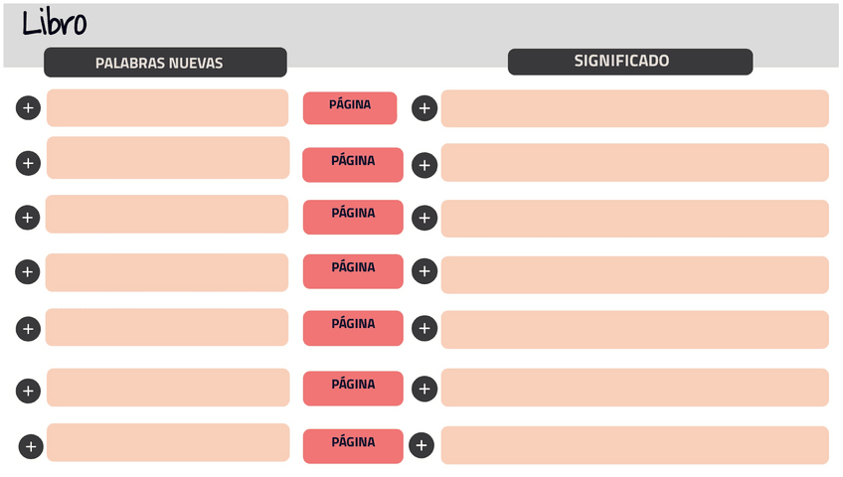
Task: Click the plus icon beside first meaning row
Action: click(x=424, y=107)
